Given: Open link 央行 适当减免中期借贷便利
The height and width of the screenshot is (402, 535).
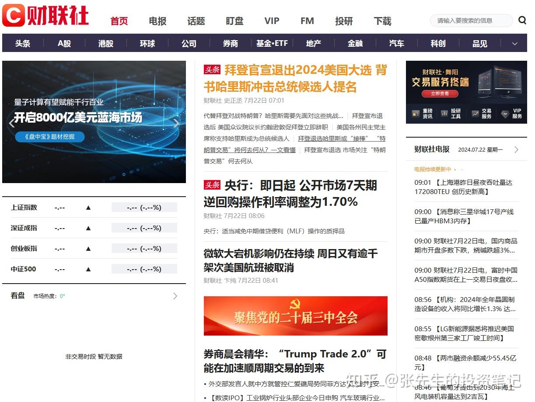Looking at the screenshot, I should coord(274,231).
